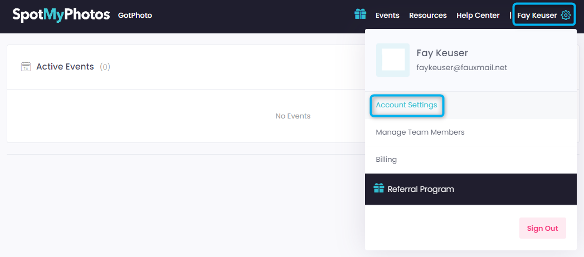Click the profile avatar thumbnail
This screenshot has height=257, width=584.
click(392, 60)
